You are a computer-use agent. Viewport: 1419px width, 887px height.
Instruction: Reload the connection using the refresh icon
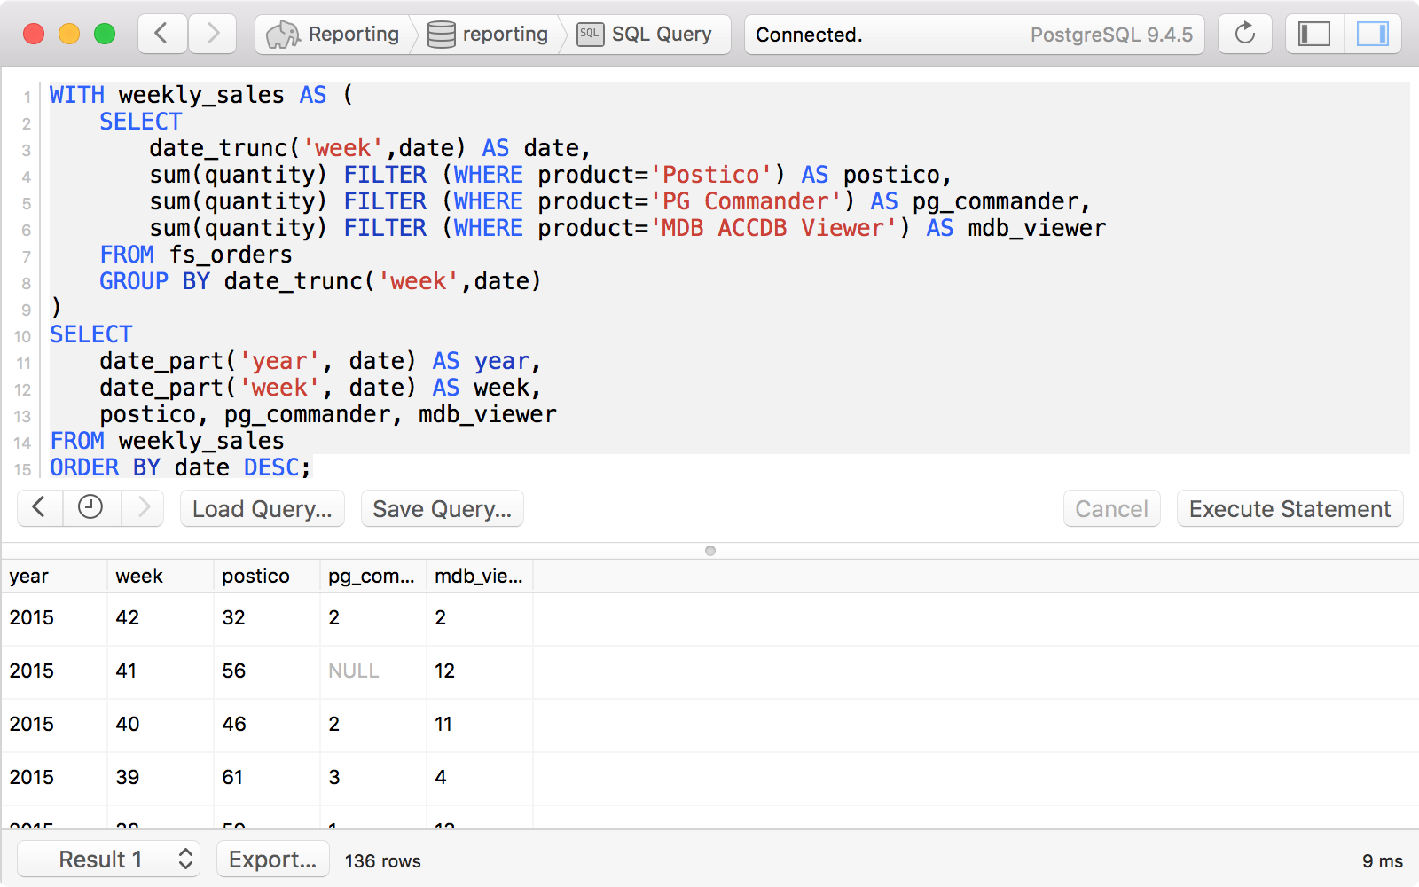point(1245,34)
